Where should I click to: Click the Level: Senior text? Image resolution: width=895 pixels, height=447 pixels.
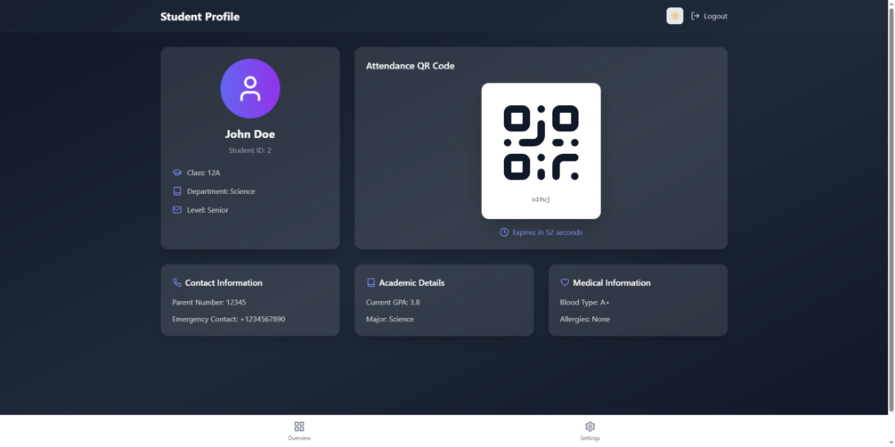(207, 210)
